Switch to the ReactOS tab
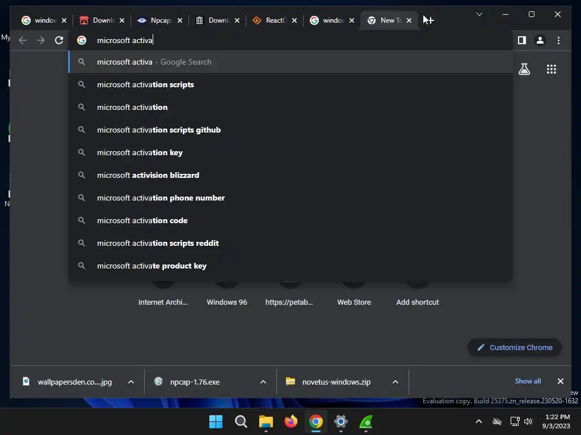The width and height of the screenshot is (581, 435). point(270,20)
